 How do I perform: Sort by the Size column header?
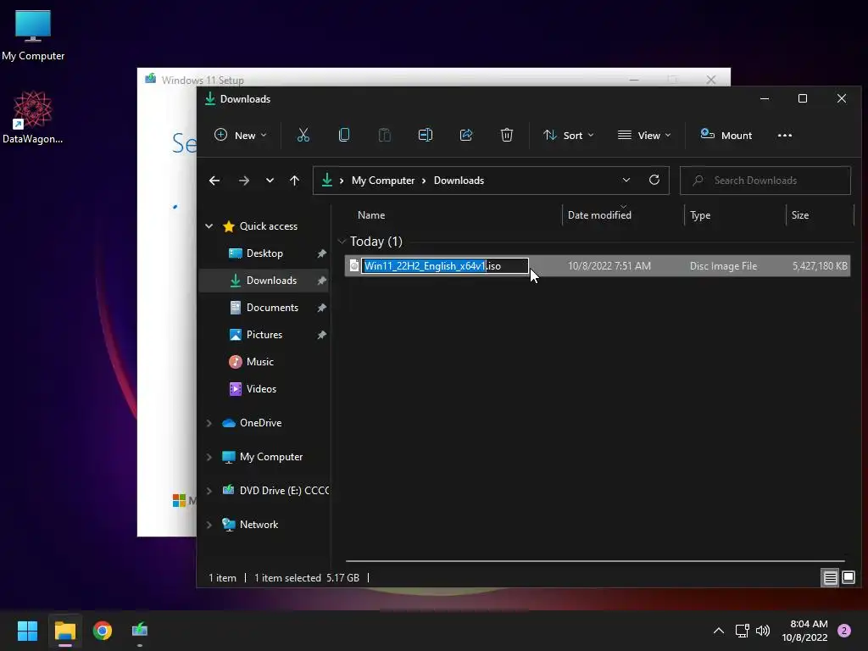coord(800,215)
